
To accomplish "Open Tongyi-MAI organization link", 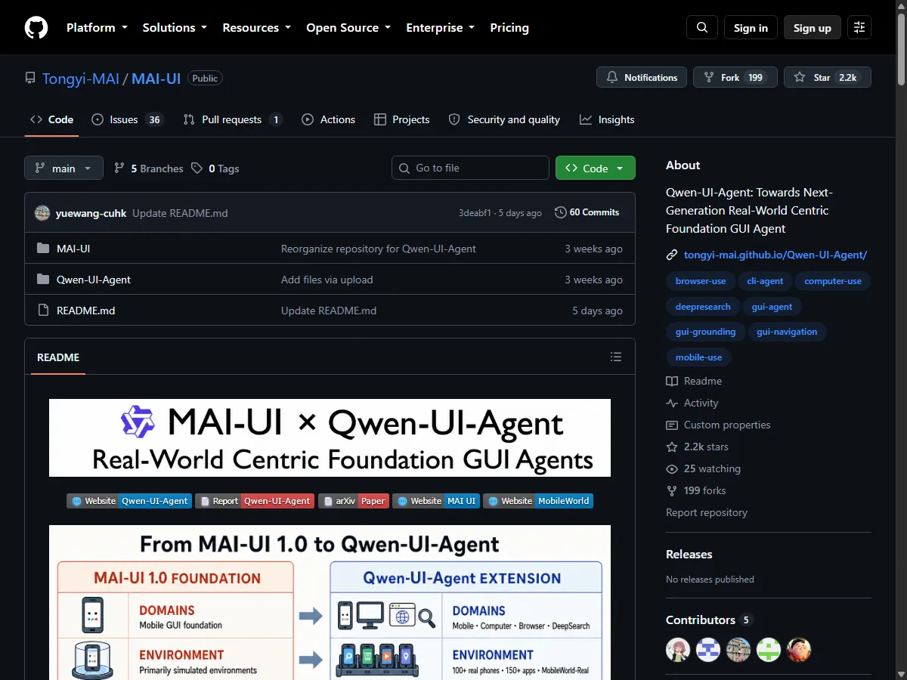I will [81, 78].
